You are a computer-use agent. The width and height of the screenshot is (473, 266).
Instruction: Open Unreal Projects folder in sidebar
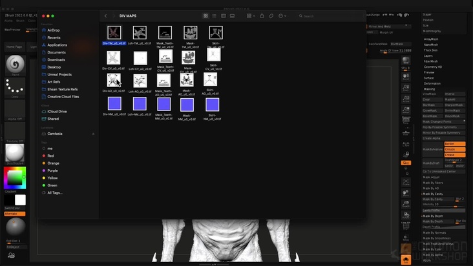[59, 74]
